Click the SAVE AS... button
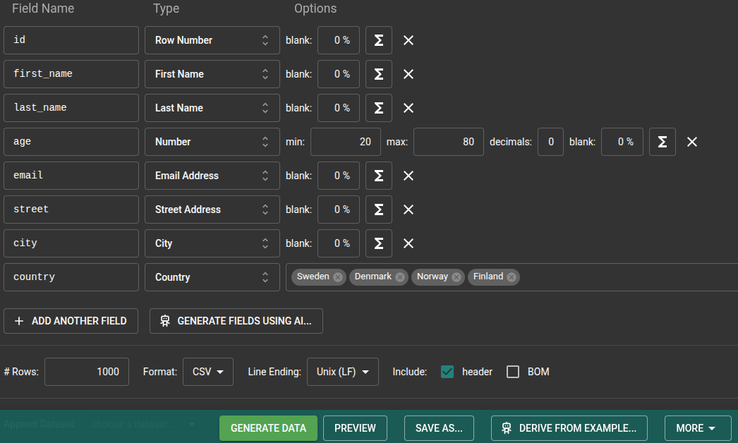 439,428
